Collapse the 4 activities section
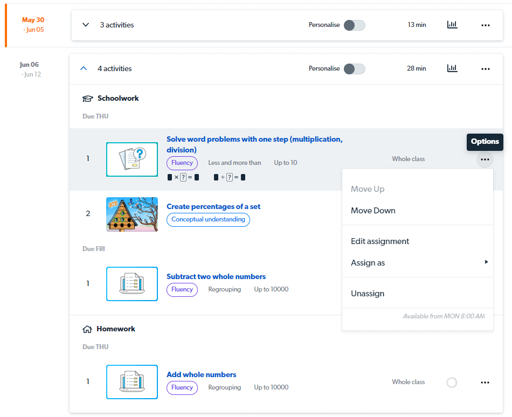This screenshot has width=512, height=417. pyautogui.click(x=83, y=68)
